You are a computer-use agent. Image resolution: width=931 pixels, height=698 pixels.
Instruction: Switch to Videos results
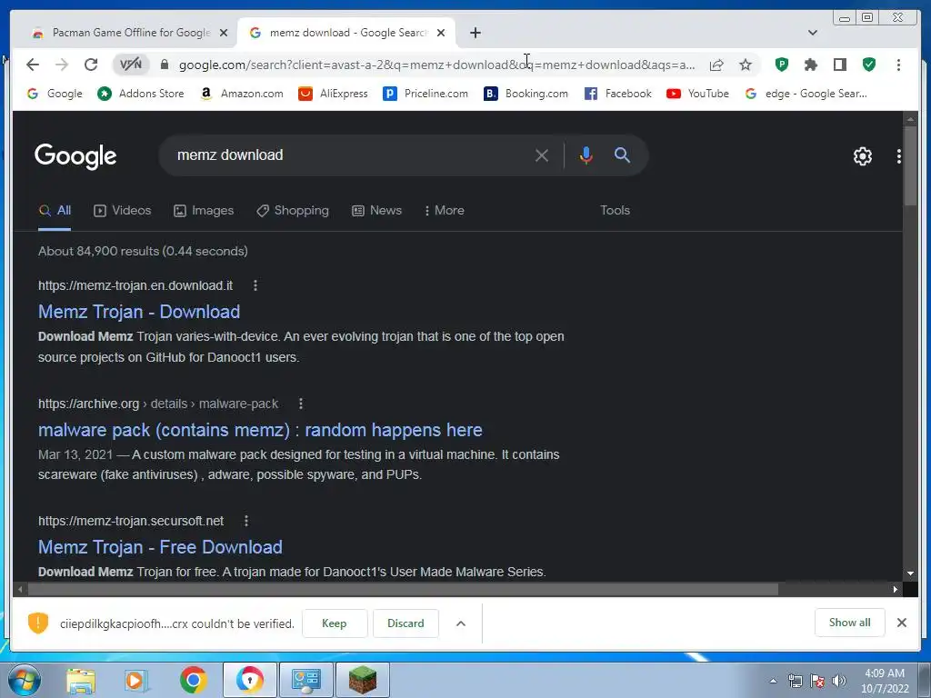pos(123,210)
